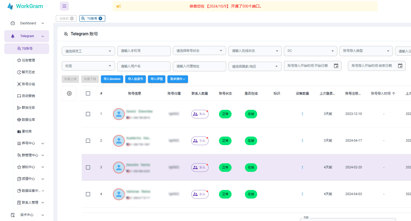This screenshot has height=221, width=411.
Task: Open the import end date calendar icon
Action: 400,66
